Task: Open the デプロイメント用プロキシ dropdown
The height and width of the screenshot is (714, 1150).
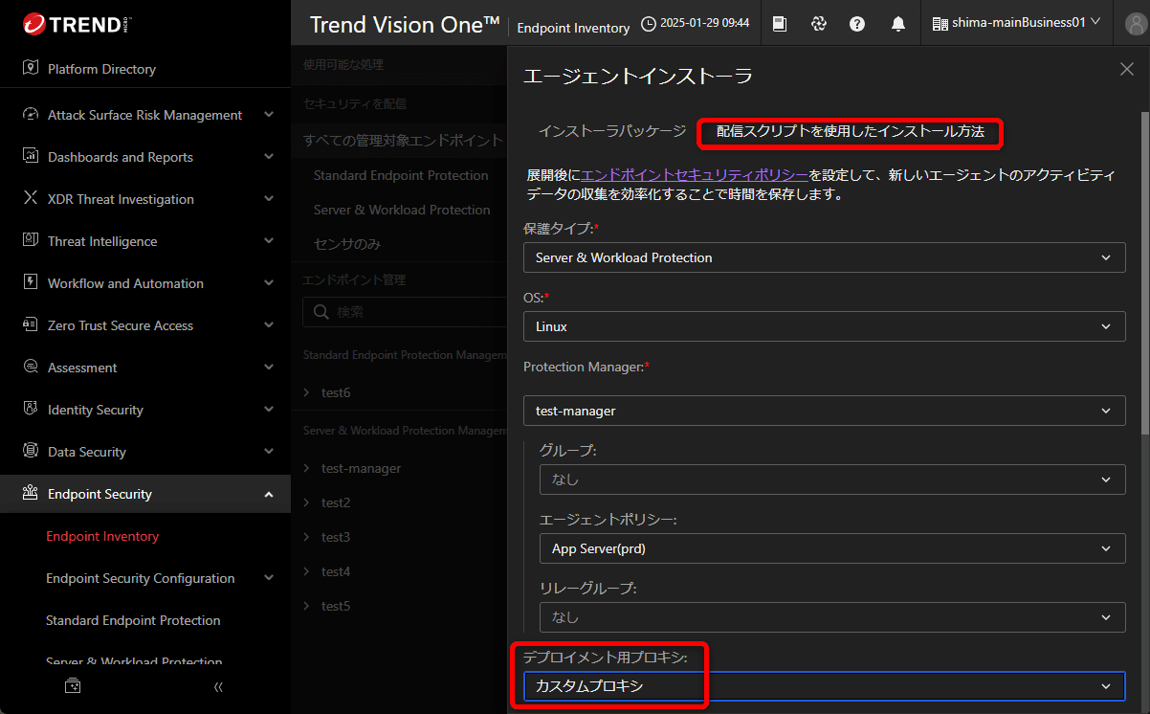Action: point(824,686)
